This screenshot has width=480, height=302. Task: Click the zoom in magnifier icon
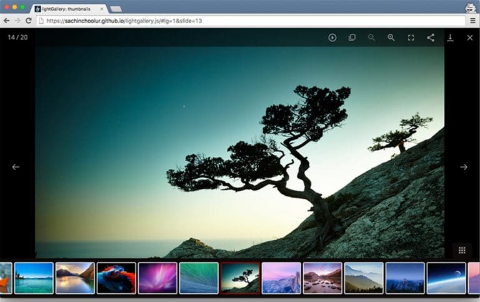391,38
